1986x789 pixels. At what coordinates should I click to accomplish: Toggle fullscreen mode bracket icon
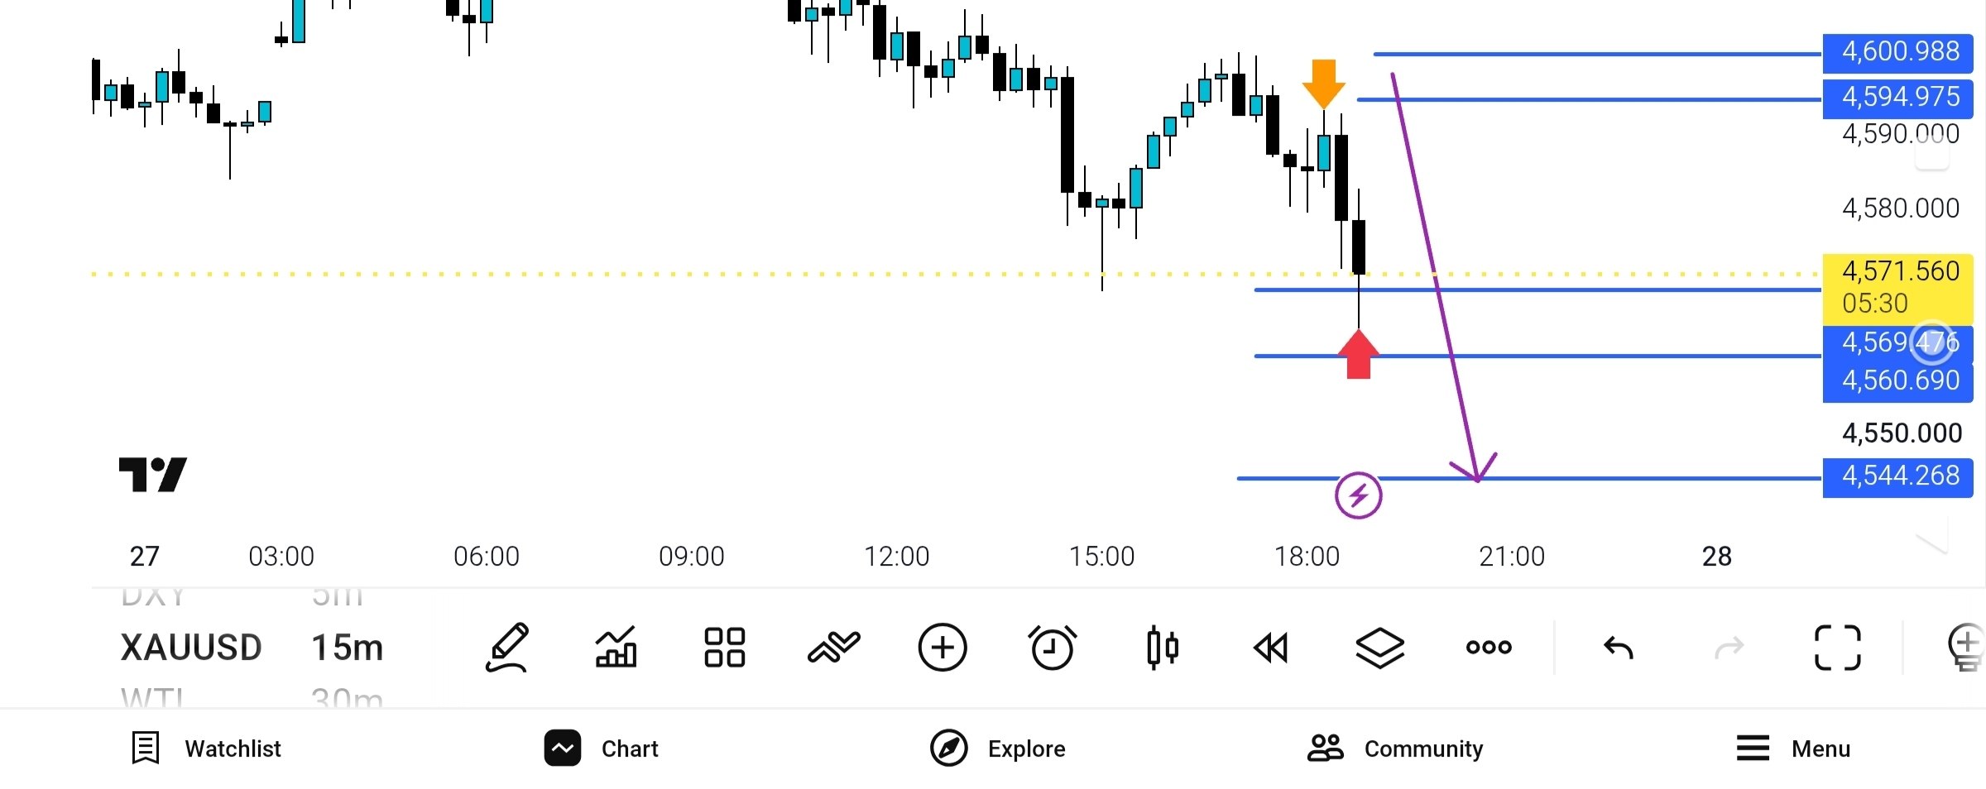pos(1837,647)
